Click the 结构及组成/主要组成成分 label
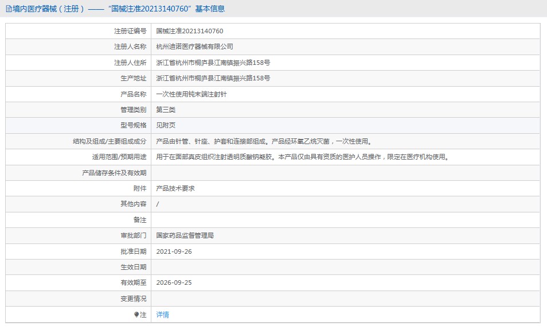This screenshot has height=329, width=547. [x=110, y=141]
